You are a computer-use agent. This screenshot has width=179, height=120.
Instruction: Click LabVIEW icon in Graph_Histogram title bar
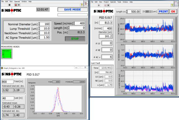point(2,68)
